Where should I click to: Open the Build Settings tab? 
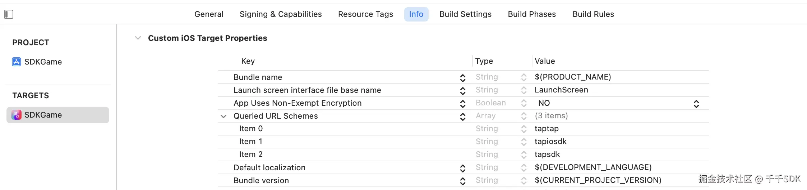point(465,14)
